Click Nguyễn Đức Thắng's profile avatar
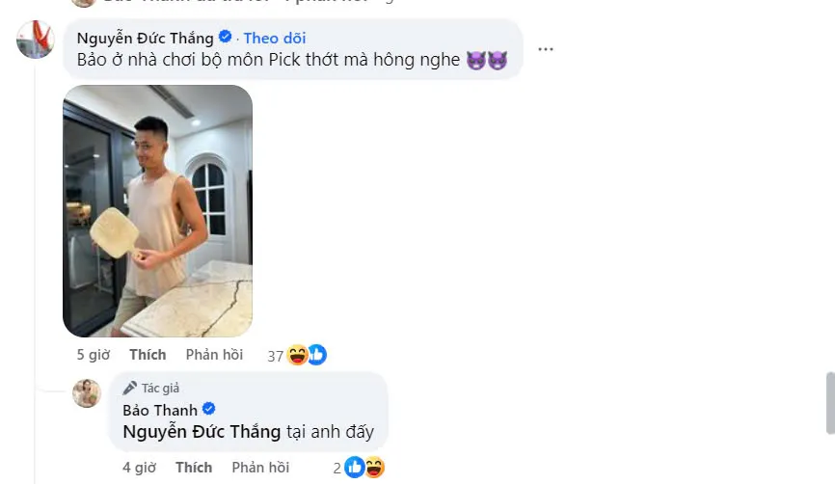Viewport: 835px width, 484px height. point(36,40)
